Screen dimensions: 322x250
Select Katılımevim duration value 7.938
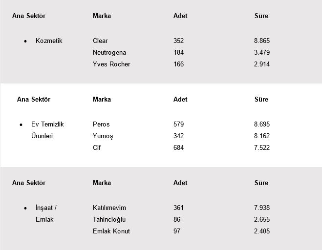tap(262, 208)
